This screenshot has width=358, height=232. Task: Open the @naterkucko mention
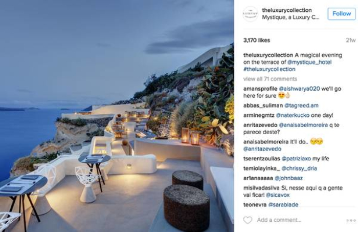293,115
